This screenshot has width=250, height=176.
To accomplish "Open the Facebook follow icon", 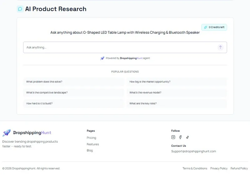I will click(x=180, y=137).
